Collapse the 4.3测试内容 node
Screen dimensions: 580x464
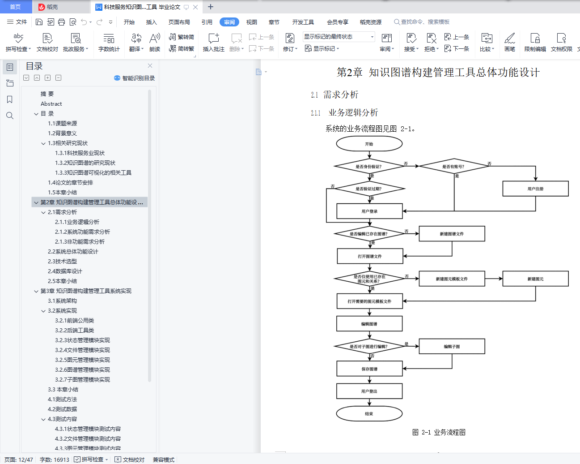point(43,419)
